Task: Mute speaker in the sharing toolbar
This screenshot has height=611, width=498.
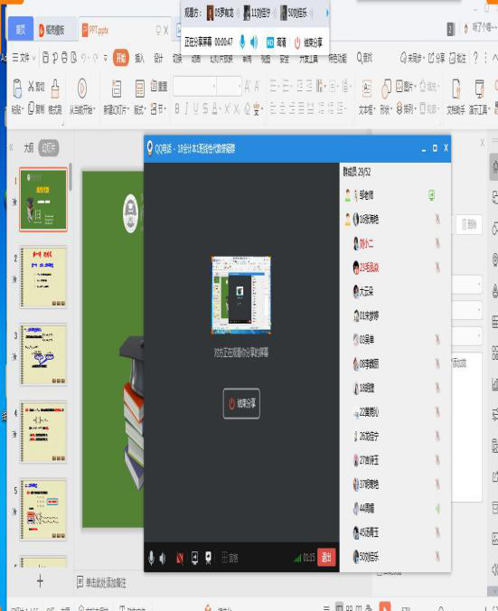Action: [x=254, y=42]
